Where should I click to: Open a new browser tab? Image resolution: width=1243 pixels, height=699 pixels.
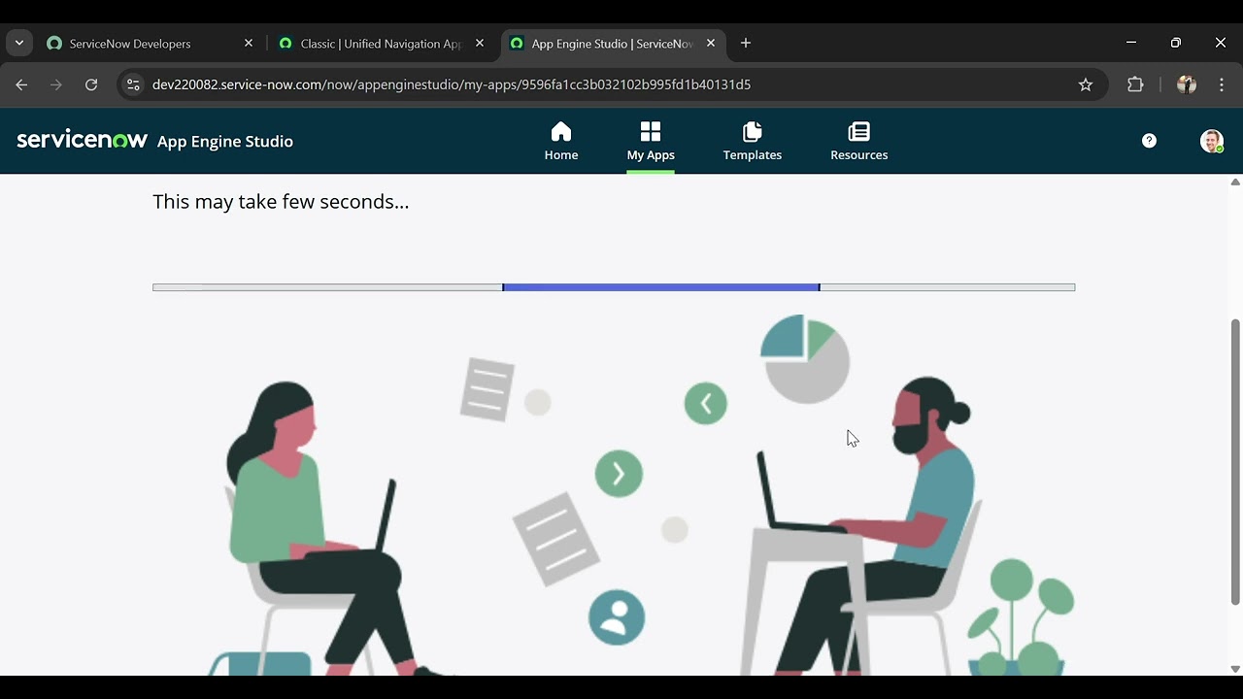pyautogui.click(x=746, y=44)
